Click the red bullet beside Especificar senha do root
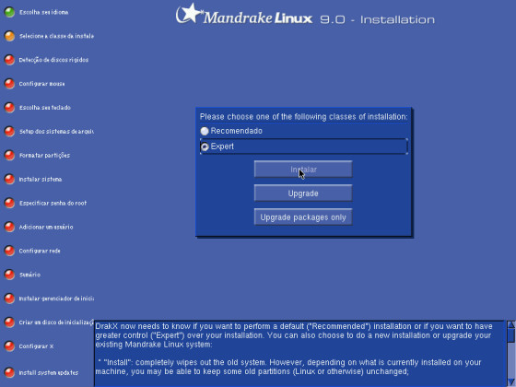The height and width of the screenshot is (387, 516). tap(9, 203)
